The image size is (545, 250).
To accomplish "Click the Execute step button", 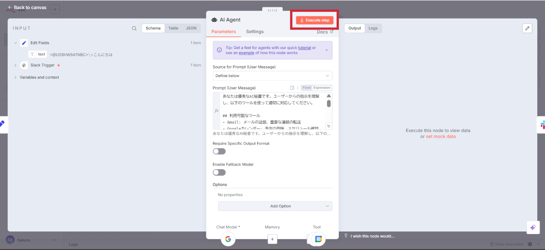I will (315, 20).
